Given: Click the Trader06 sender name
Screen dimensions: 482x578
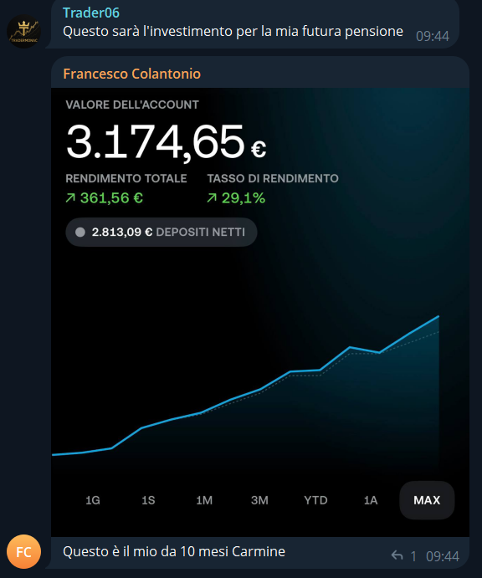Looking at the screenshot, I should (x=91, y=13).
